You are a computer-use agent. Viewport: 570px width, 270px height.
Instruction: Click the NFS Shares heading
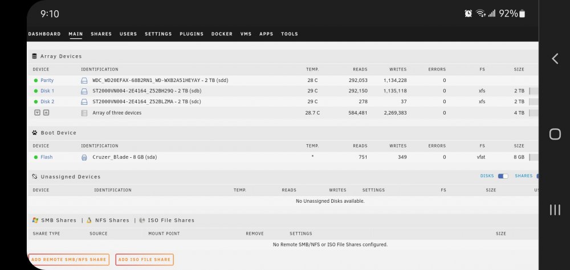(x=112, y=220)
